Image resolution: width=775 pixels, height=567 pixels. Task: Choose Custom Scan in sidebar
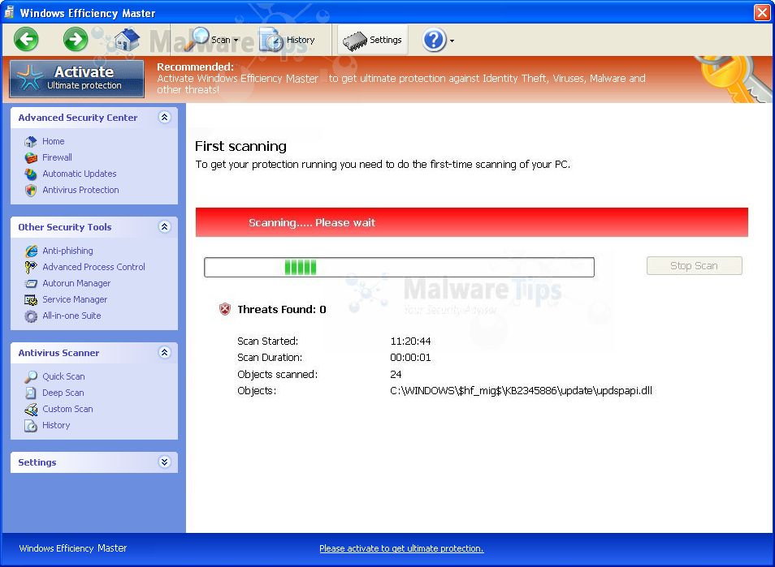67,409
